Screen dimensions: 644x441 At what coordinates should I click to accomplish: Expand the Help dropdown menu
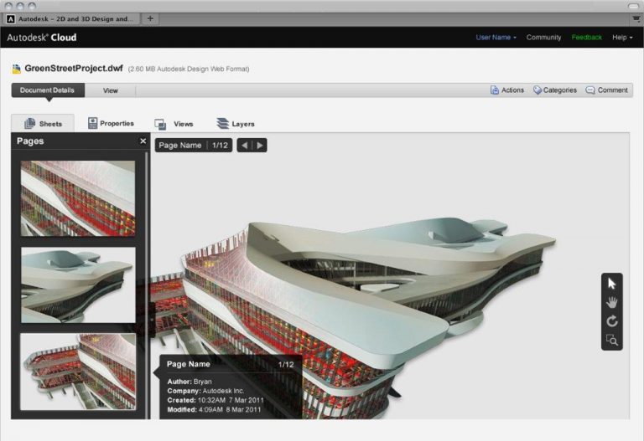pos(621,38)
